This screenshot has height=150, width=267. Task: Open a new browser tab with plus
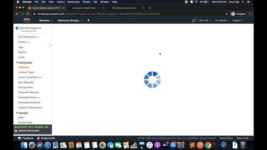(150, 8)
